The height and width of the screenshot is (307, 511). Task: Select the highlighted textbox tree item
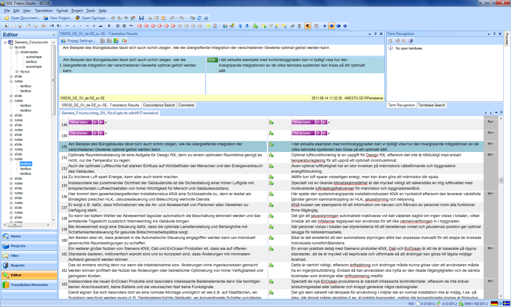26,164
